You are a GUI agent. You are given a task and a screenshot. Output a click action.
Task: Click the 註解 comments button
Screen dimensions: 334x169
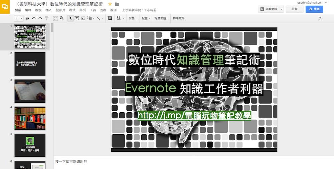tap(295, 9)
